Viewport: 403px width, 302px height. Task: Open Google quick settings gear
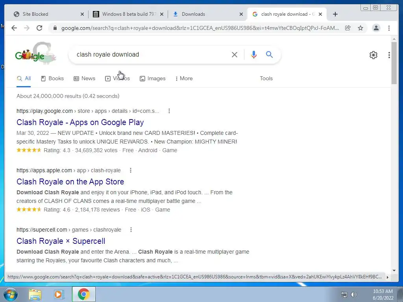[x=373, y=55]
